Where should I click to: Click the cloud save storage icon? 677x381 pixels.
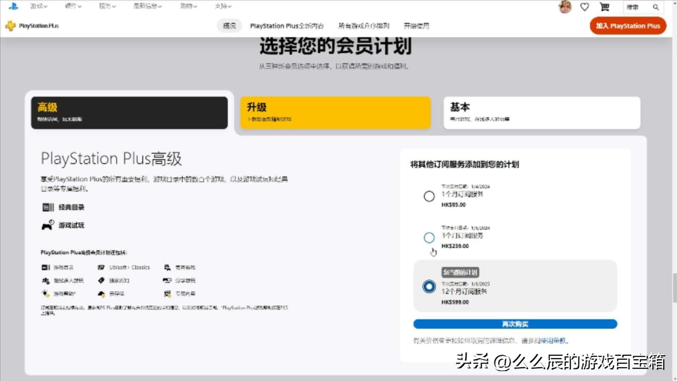pyautogui.click(x=101, y=294)
